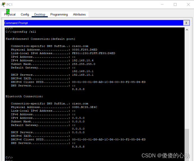
Task: Click Bluetooth physical address 00D0.BC35.3E4C
Action: click(x=85, y=107)
